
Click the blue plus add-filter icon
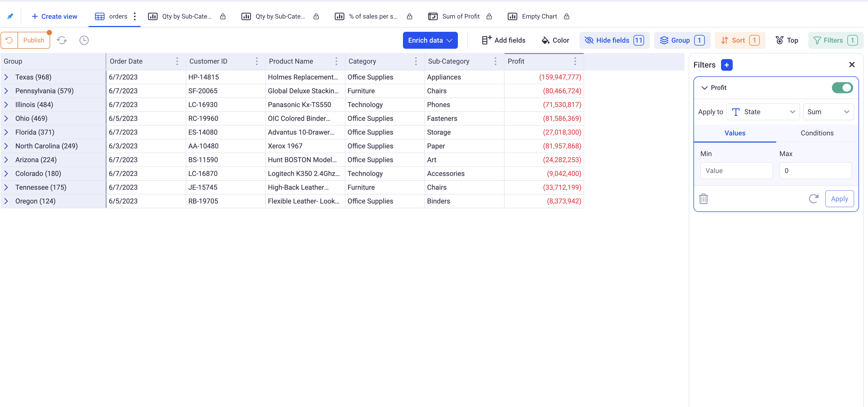coord(727,65)
